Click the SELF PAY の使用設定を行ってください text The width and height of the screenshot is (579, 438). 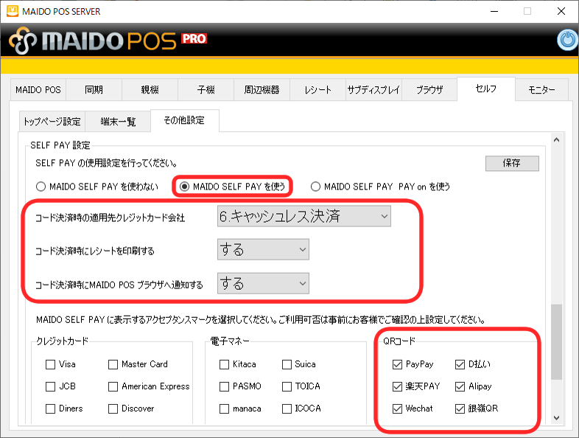[106, 163]
